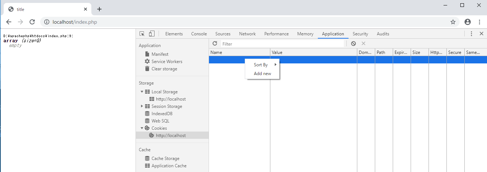
Task: Select the inspect element picker icon
Action: [142, 34]
